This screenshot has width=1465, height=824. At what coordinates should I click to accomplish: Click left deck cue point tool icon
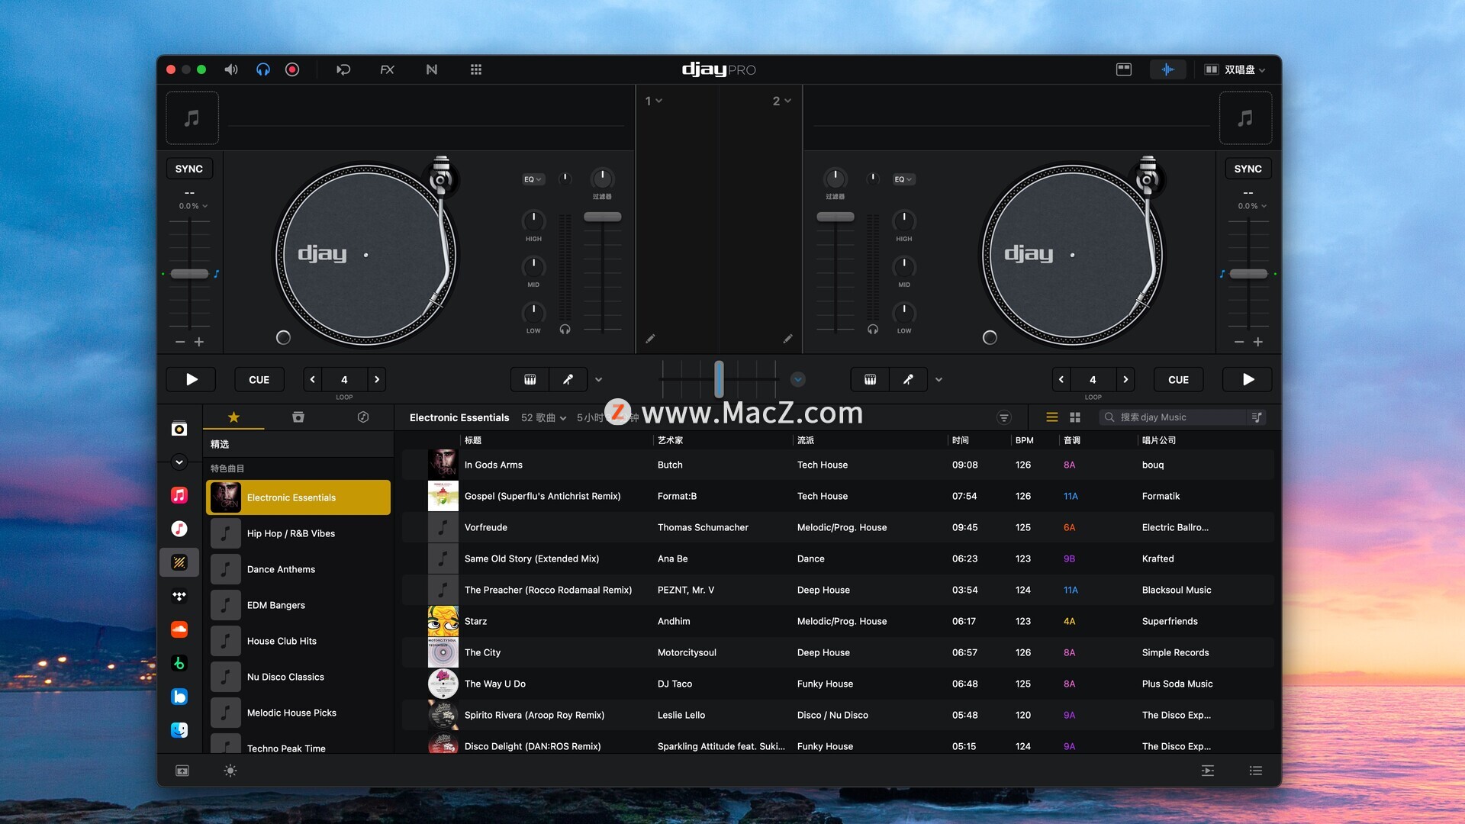pyautogui.click(x=568, y=379)
